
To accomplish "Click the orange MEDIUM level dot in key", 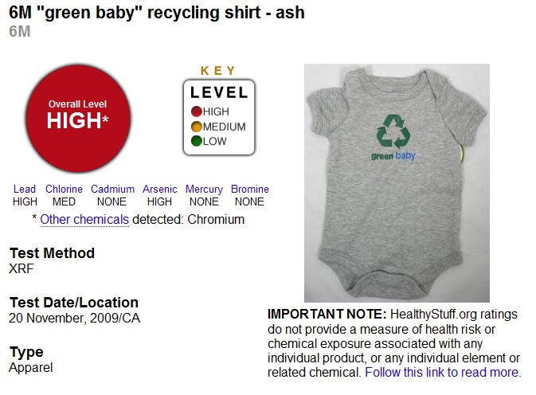I will point(196,127).
